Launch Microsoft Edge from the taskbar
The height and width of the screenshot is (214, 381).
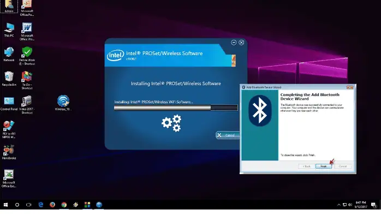41,205
